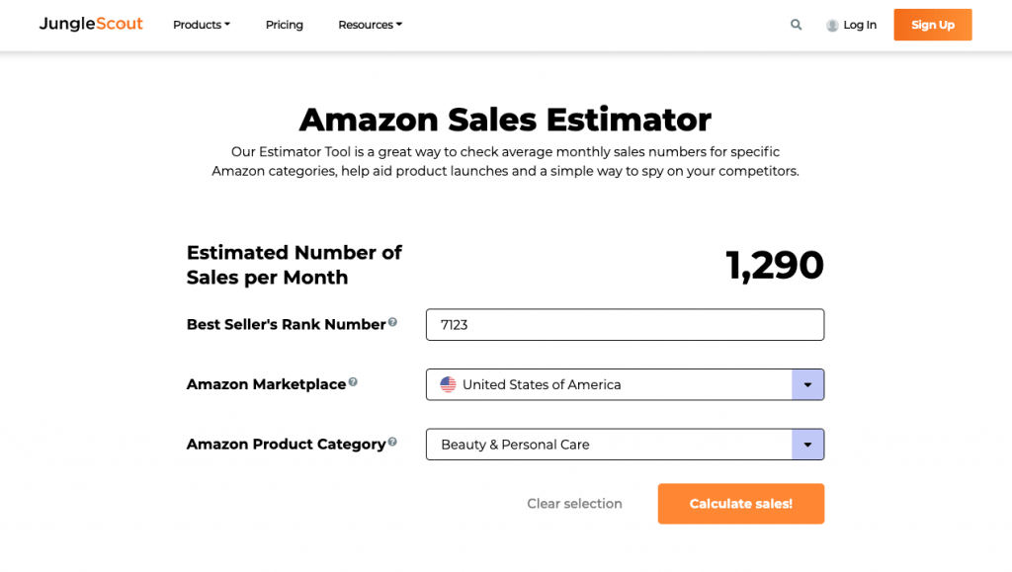Focus the Best Seller's Rank input field
Image resolution: width=1012 pixels, height=572 pixels.
click(625, 324)
